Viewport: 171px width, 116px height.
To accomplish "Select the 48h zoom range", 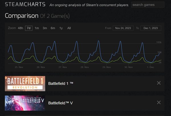I will pos(20,28).
